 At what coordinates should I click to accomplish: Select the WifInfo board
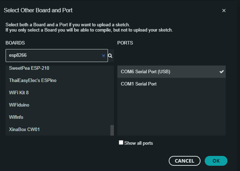60,117
